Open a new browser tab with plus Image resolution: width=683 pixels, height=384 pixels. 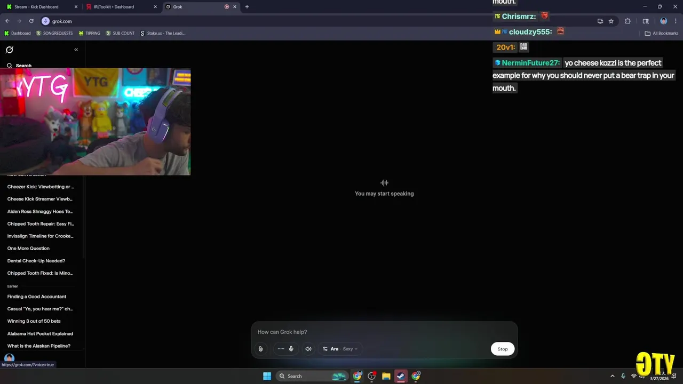247,7
